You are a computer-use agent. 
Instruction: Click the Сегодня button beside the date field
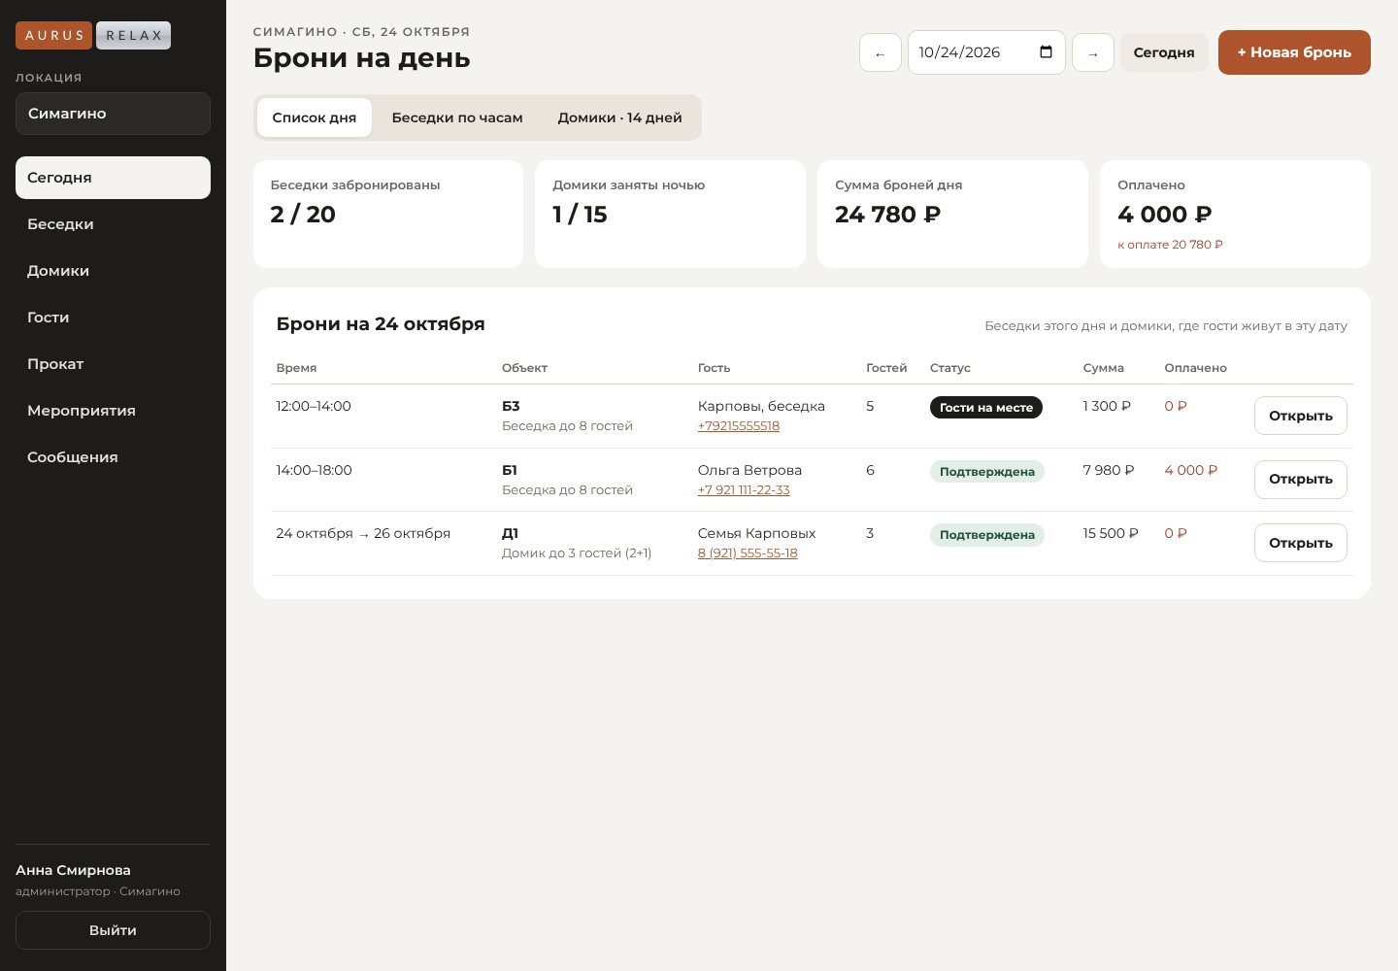tap(1164, 52)
